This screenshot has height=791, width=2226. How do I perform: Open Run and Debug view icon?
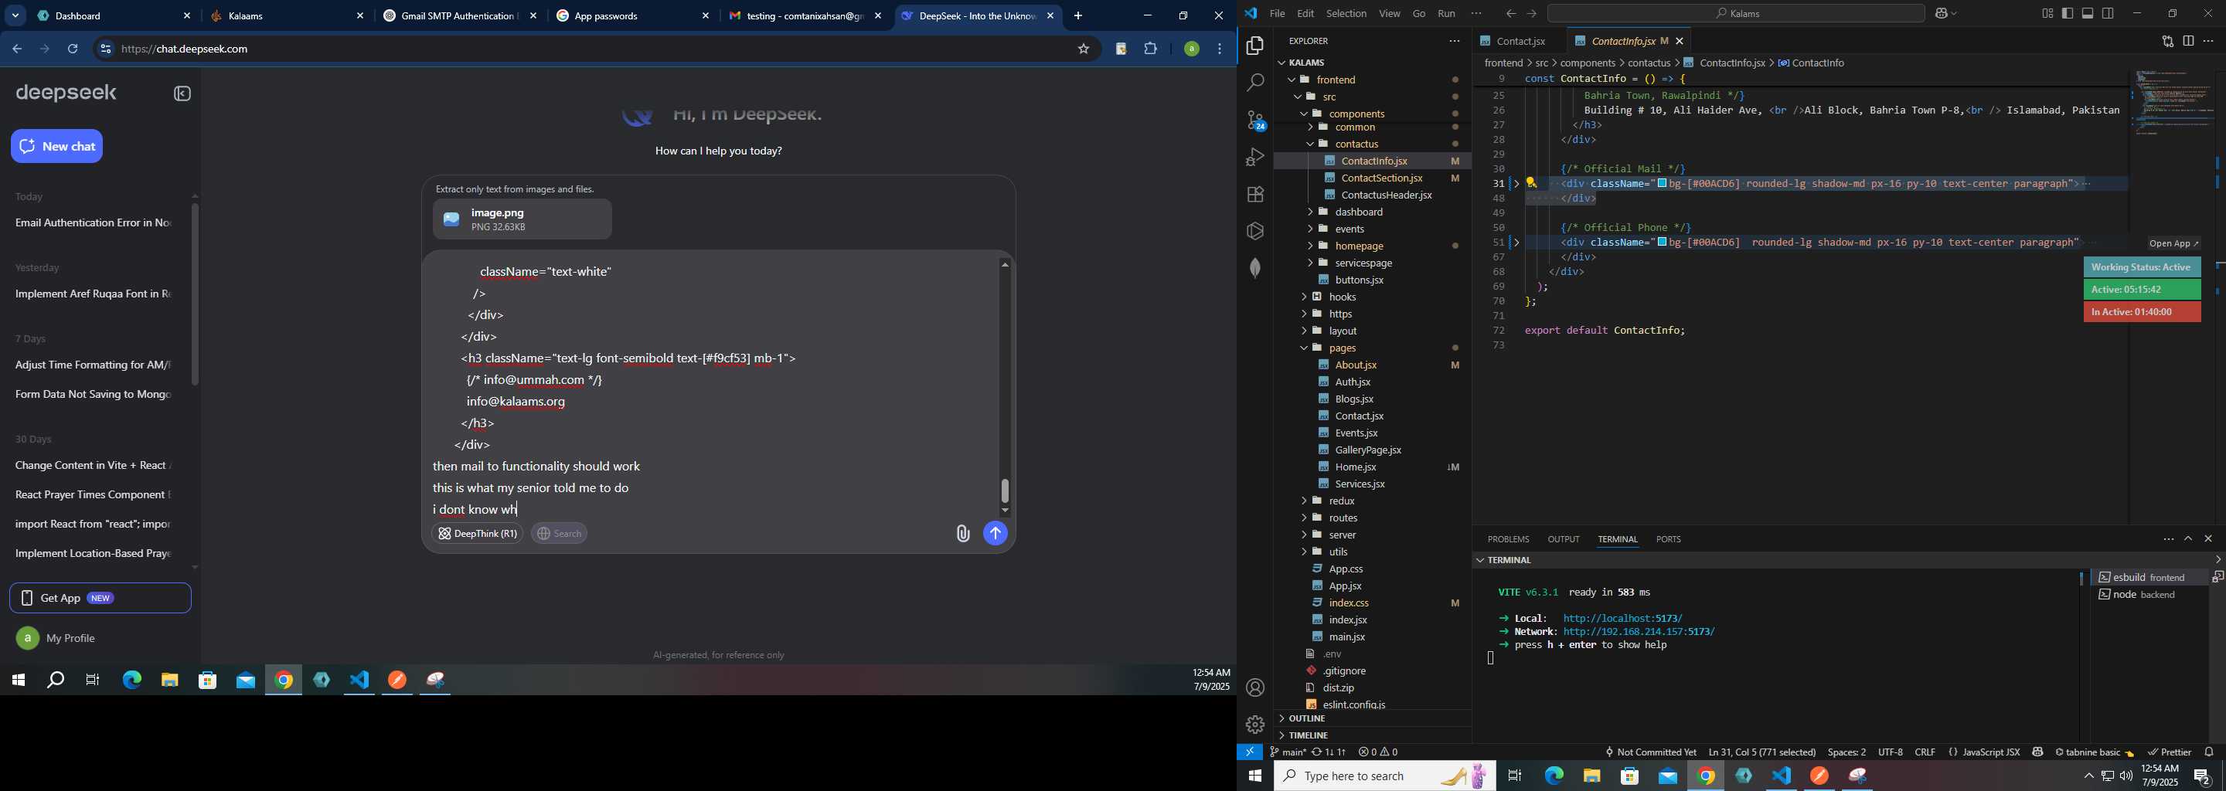pos(1254,157)
